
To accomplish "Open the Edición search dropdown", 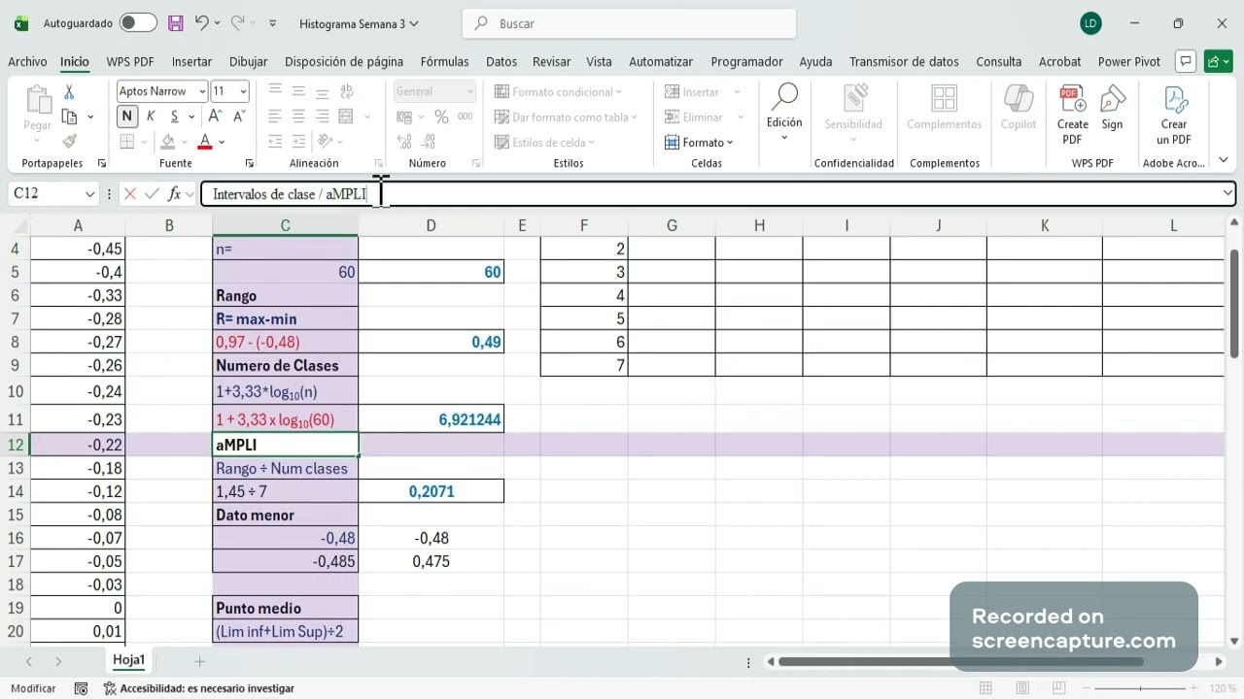I will tap(783, 112).
